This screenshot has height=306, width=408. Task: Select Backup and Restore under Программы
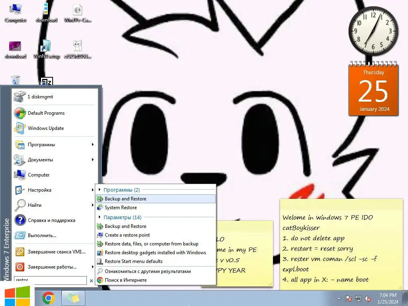156,199
